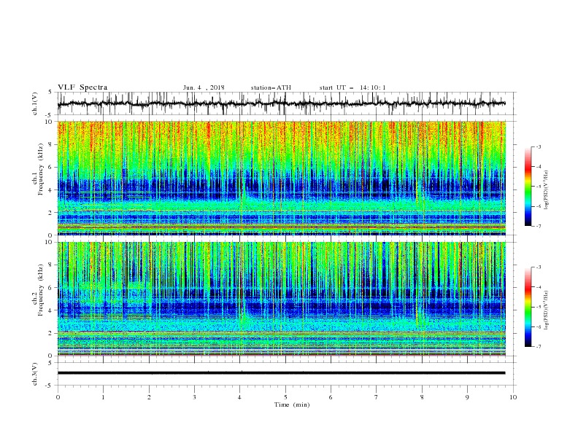Image resolution: width=578 pixels, height=446 pixels.
Task: Click the ch.2 colorbar 'log(PSD)(V²/Hz)' label
Action: pyautogui.click(x=546, y=310)
